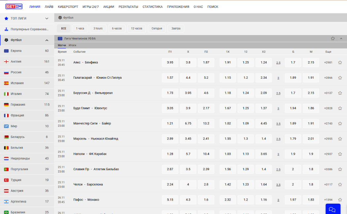Click the England flag icon in sidebar
Screen dimensions: 347x214
6,62
